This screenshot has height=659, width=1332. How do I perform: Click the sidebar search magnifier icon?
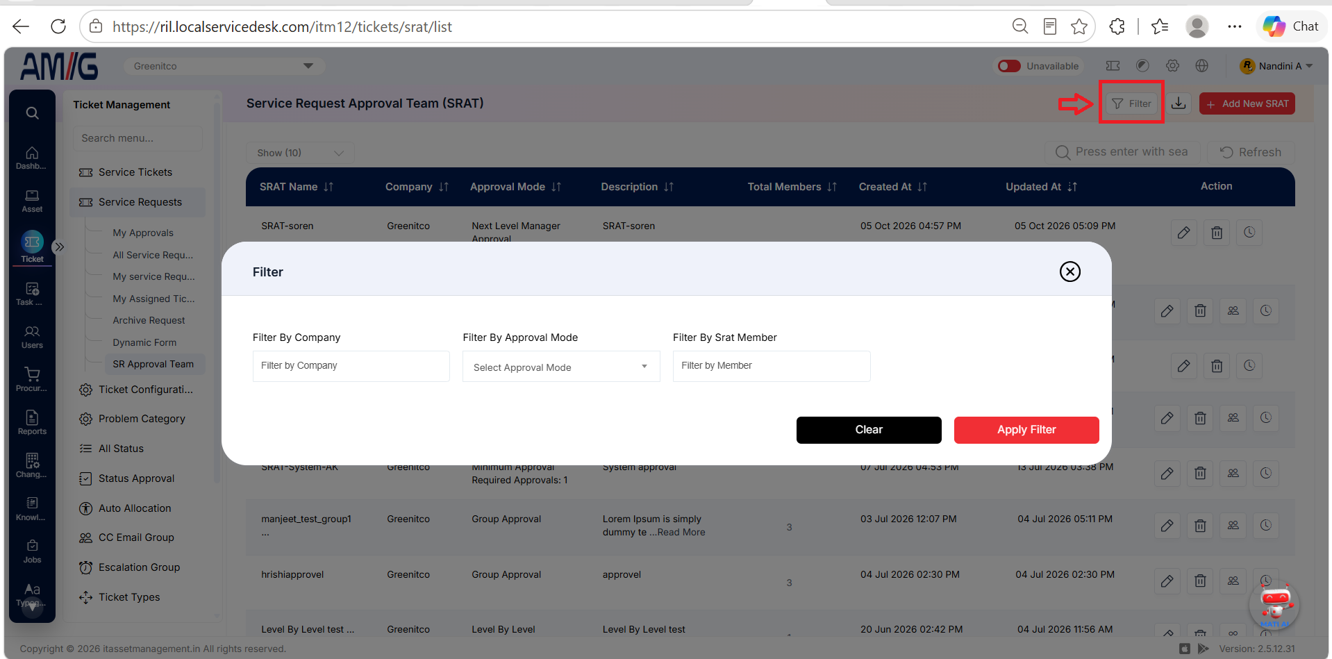[32, 113]
